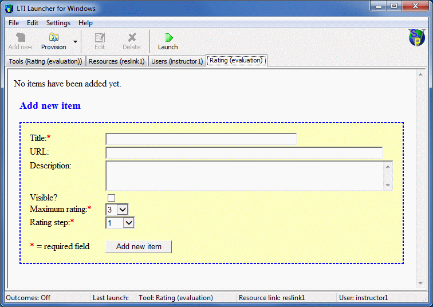Click 'User: instructor1' status entry
Image resolution: width=433 pixels, height=307 pixels.
tap(363, 298)
